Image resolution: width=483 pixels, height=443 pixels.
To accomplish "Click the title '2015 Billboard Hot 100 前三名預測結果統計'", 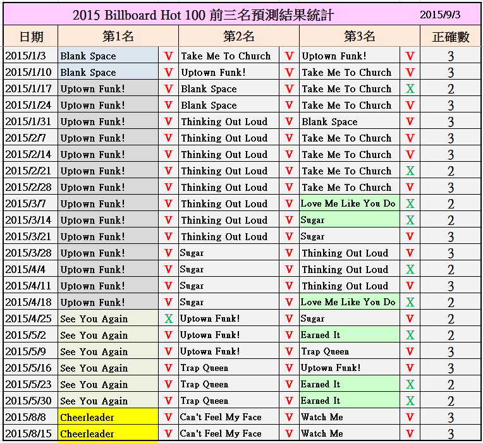I will [204, 15].
